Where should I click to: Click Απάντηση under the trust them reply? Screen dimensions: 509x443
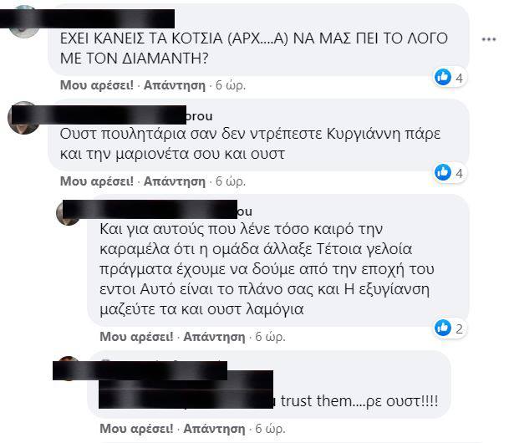pyautogui.click(x=214, y=429)
